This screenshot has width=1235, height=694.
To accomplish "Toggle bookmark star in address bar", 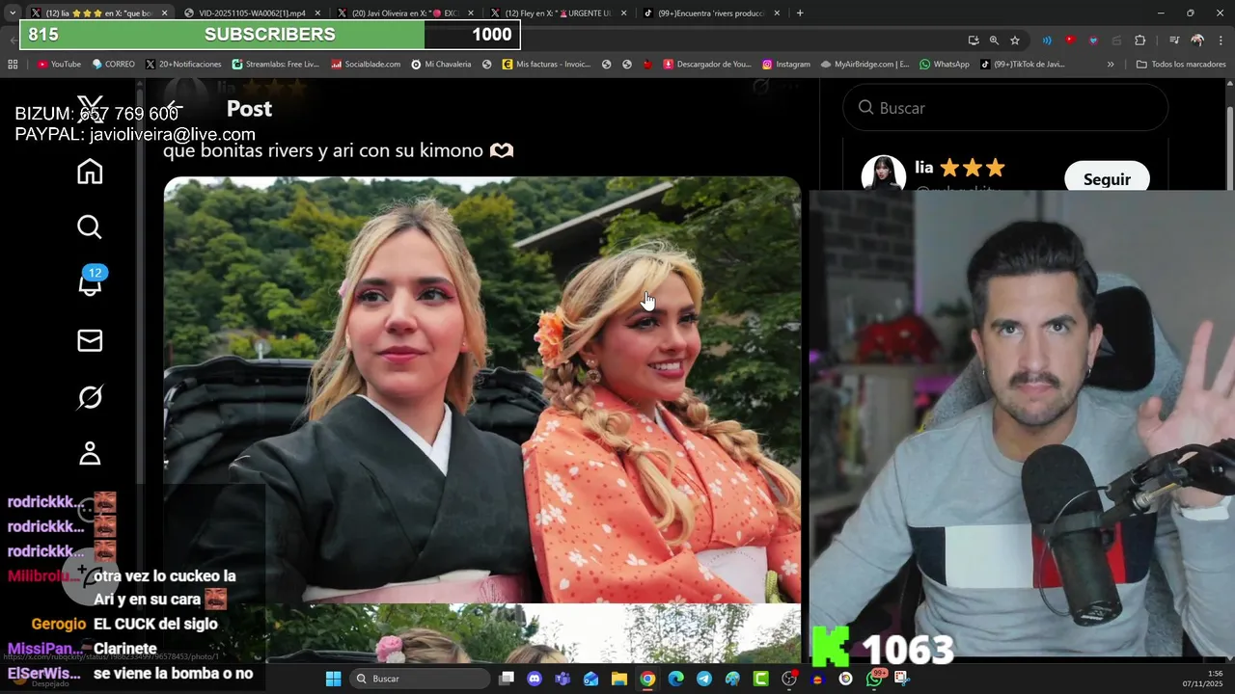I will [x=1015, y=40].
